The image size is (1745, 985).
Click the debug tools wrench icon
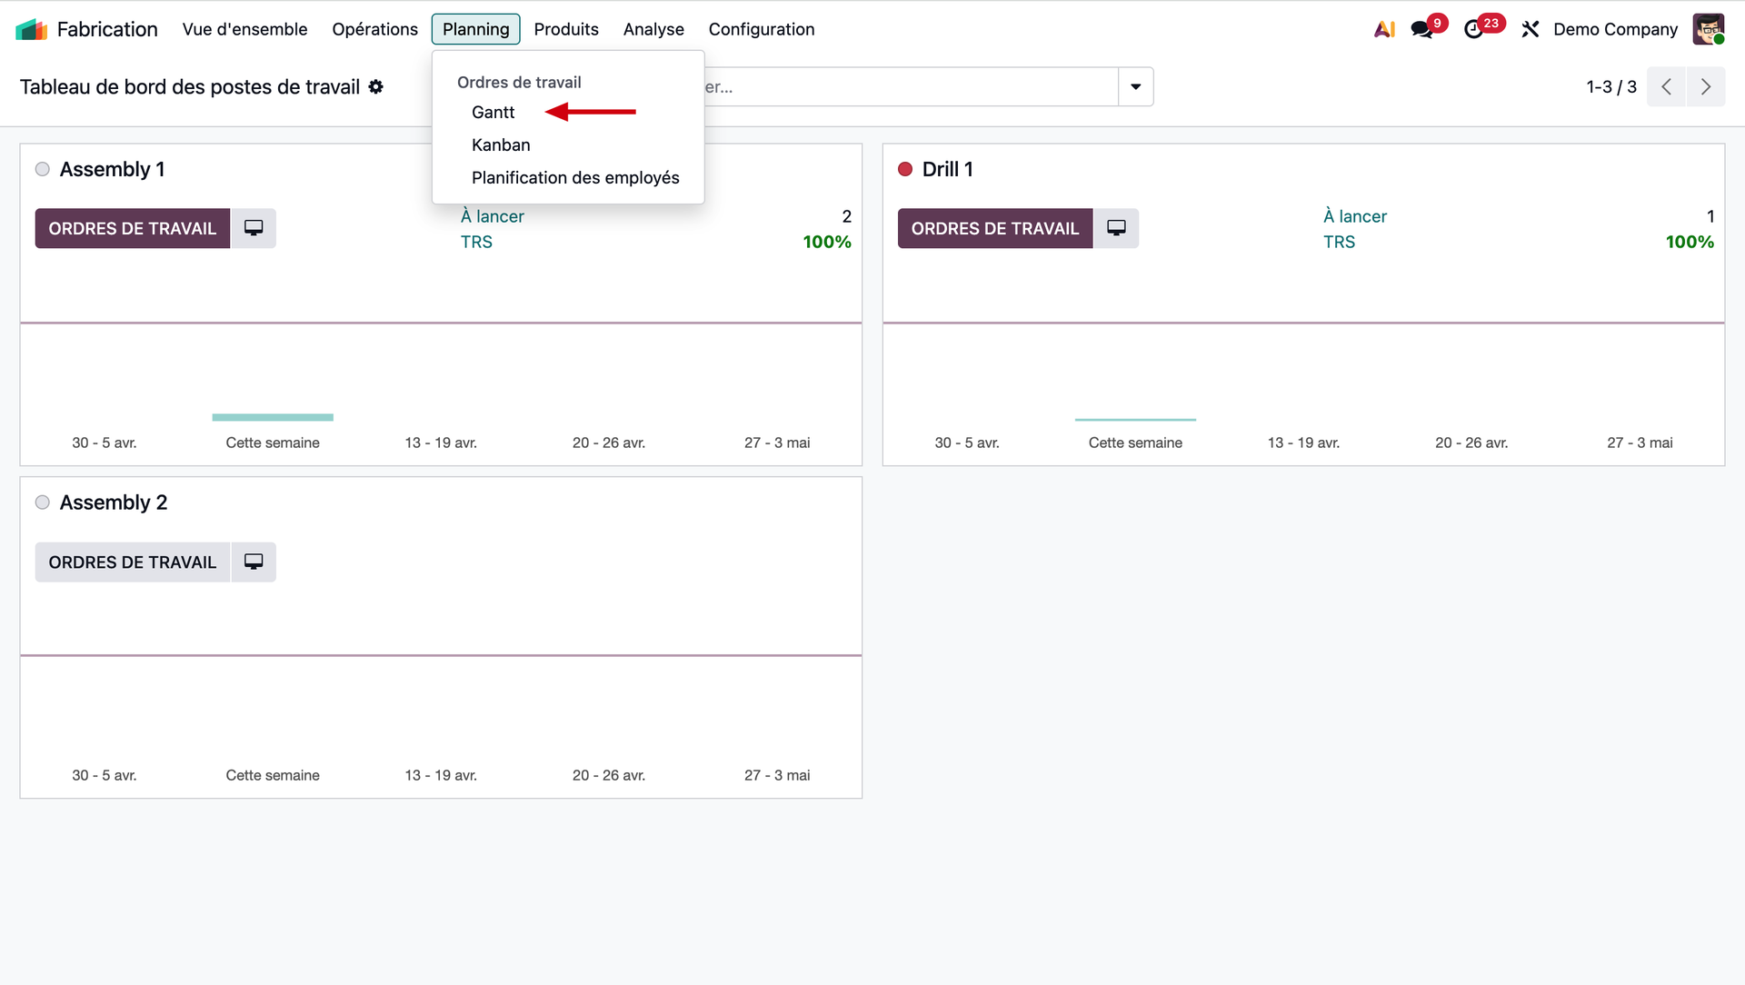coord(1531,29)
